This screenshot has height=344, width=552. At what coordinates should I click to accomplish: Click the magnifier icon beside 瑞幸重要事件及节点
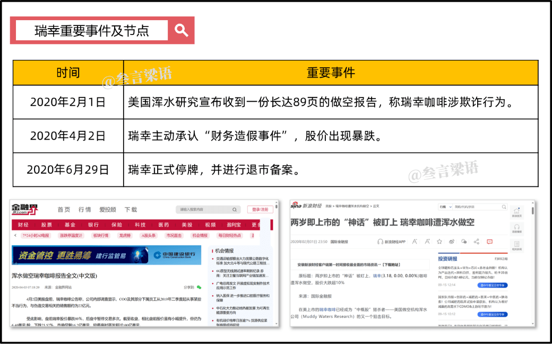click(182, 30)
